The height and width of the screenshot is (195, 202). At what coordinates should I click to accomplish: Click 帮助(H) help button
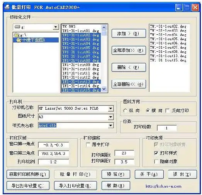[x=116, y=186]
